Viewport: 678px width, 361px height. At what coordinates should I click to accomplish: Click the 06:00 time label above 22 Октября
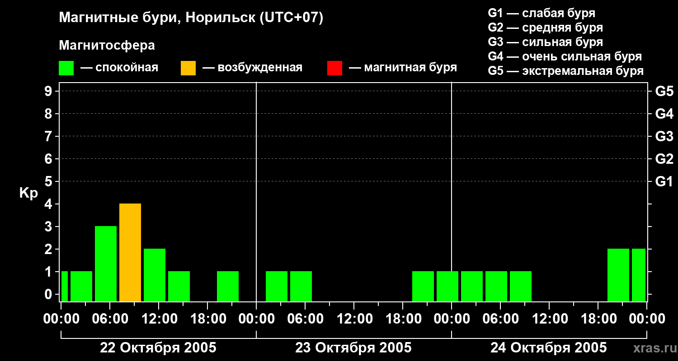point(110,319)
